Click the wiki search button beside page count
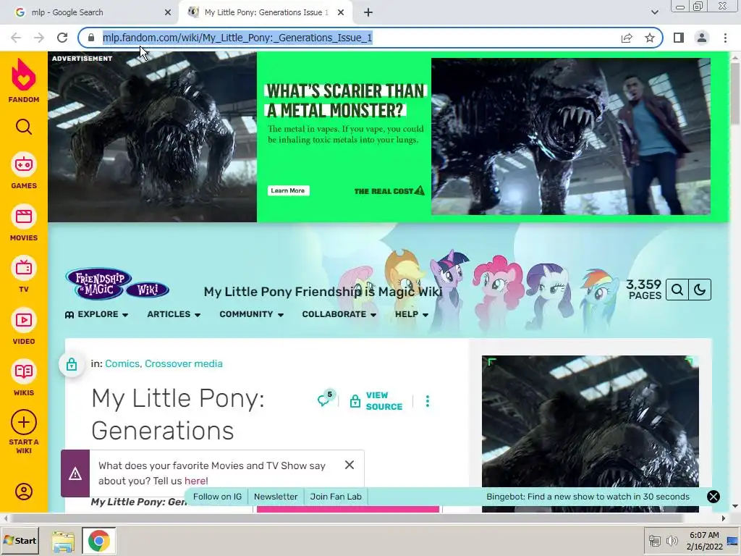741x556 pixels. point(677,290)
